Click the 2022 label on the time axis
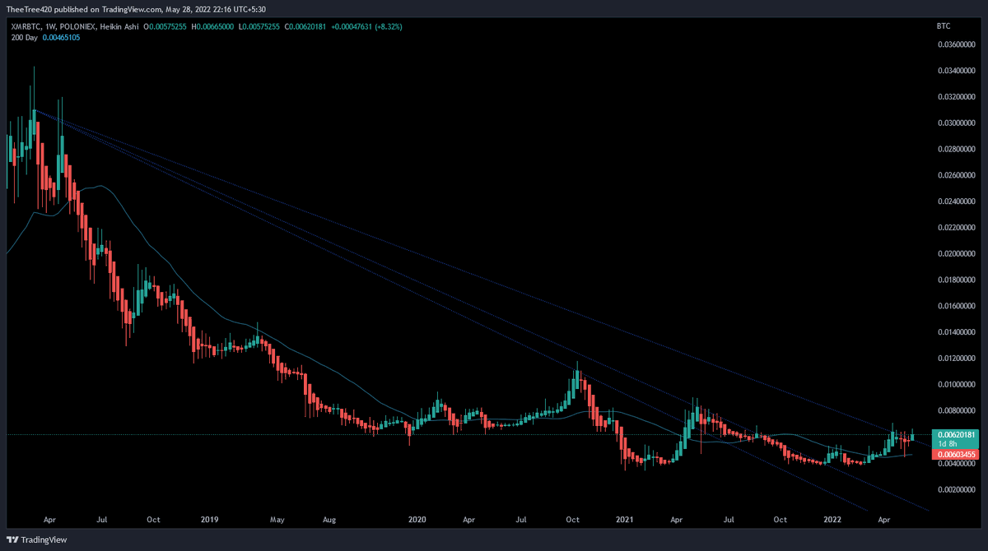The image size is (988, 551). [x=833, y=521]
